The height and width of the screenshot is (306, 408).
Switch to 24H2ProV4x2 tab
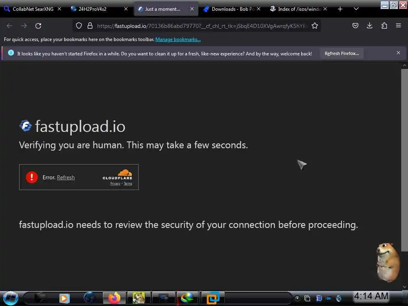(99, 9)
